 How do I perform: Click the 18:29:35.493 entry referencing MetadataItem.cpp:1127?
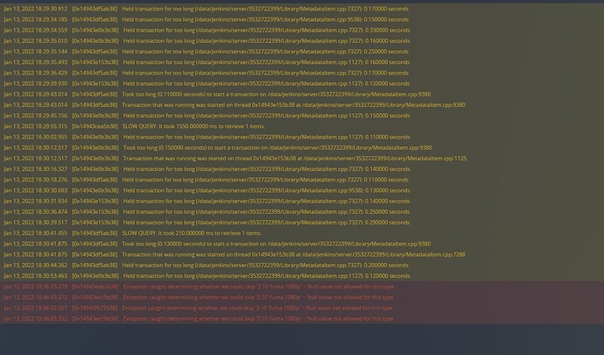302,62
